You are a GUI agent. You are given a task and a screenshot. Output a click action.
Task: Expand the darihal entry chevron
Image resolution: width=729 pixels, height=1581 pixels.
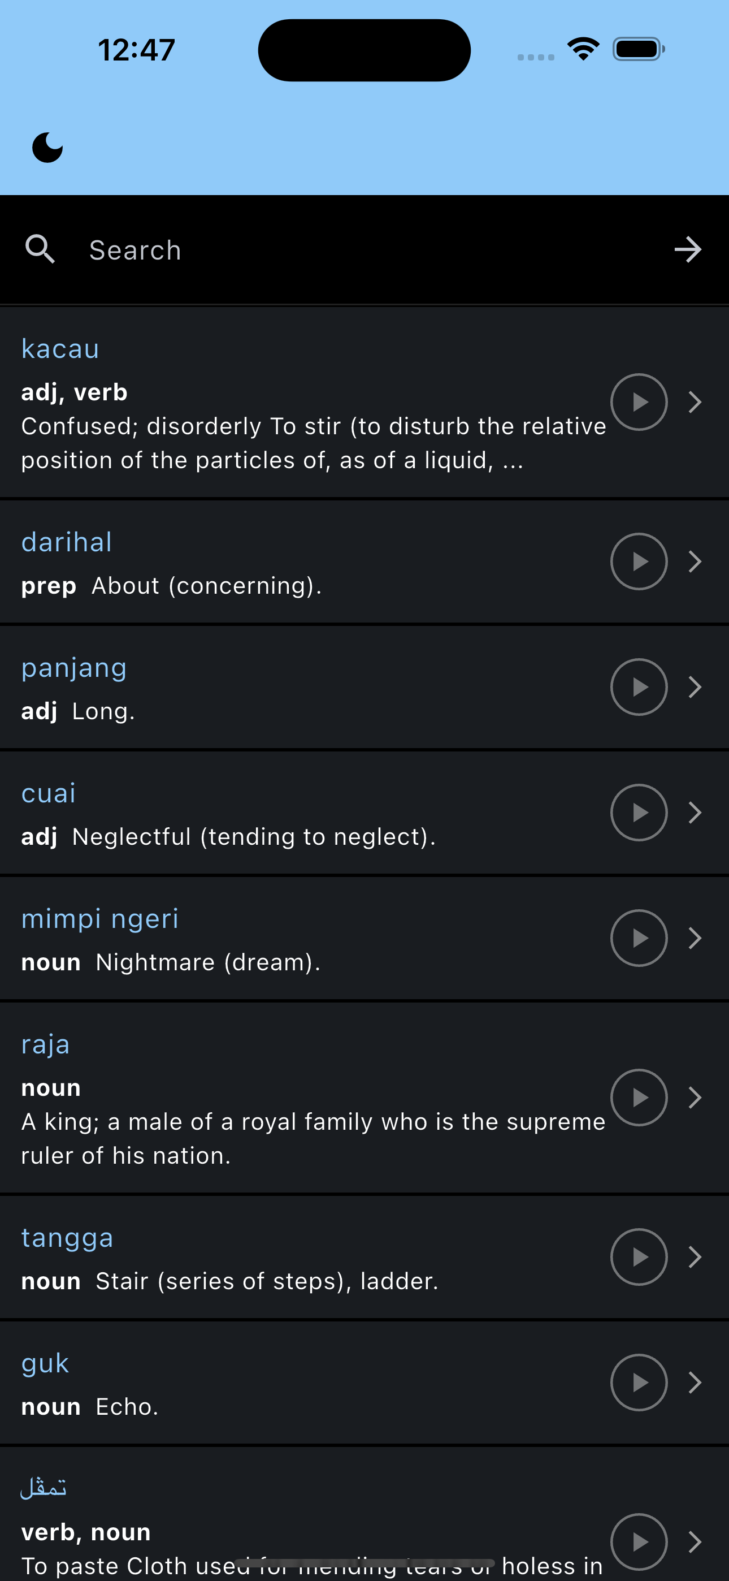[695, 561]
